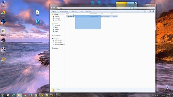The image size is (173, 97).
Task: Click the Burn toolbar button
Action: coord(82,11)
